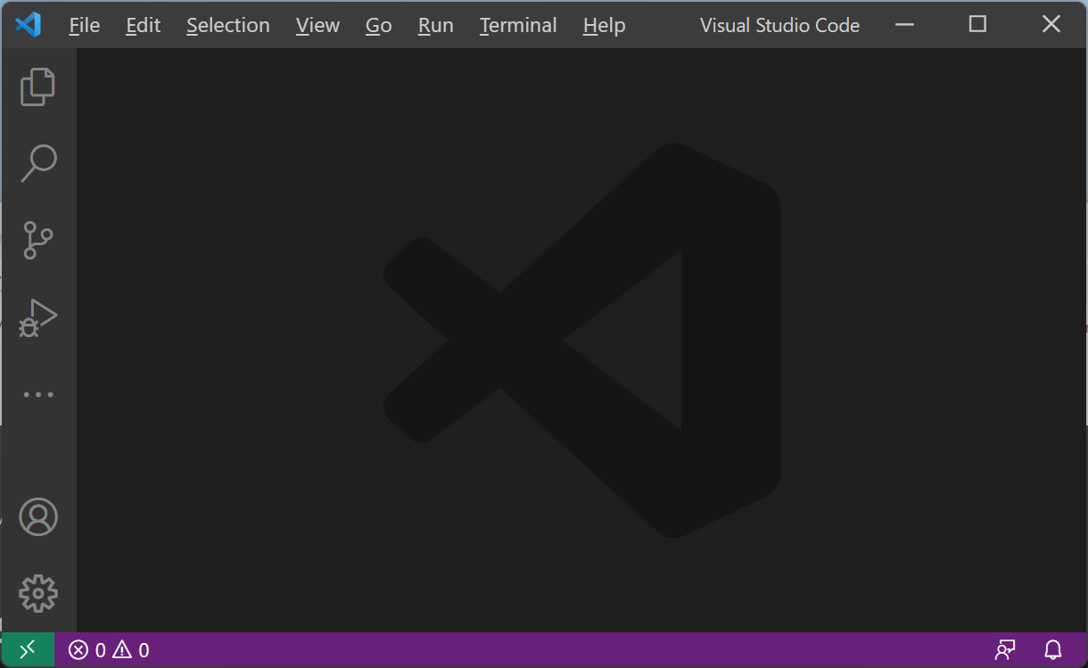Open notifications bell in status bar
Viewport: 1088px width, 668px height.
click(1053, 650)
